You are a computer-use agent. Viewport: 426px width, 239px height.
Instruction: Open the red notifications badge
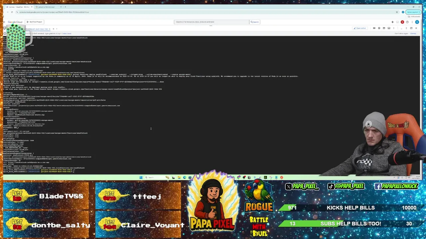pos(402,22)
